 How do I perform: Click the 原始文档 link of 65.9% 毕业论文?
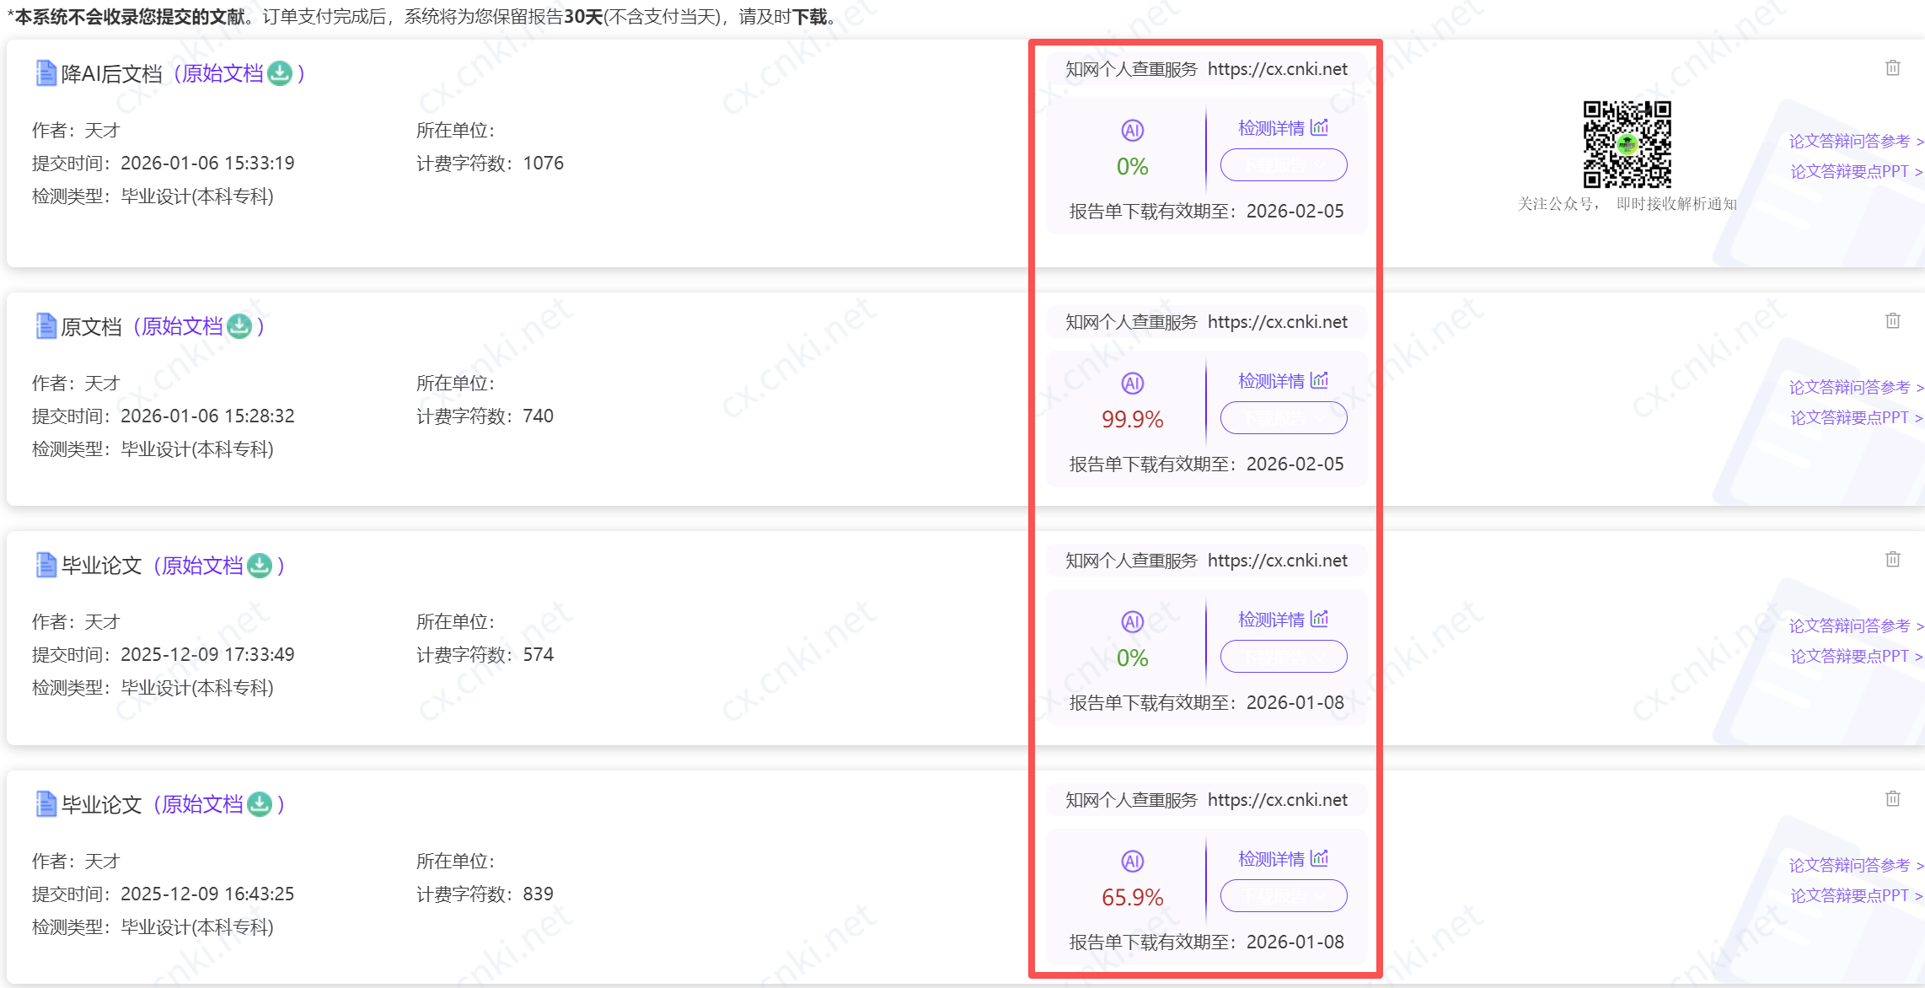202,804
